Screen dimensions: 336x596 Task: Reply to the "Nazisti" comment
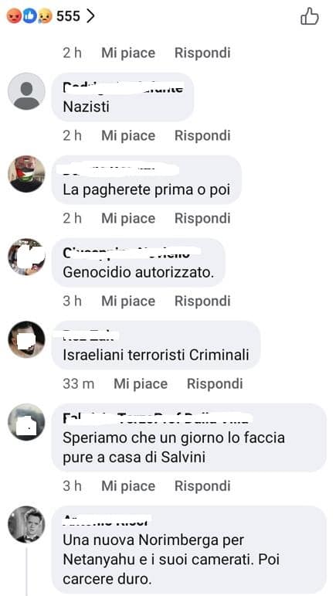click(202, 136)
